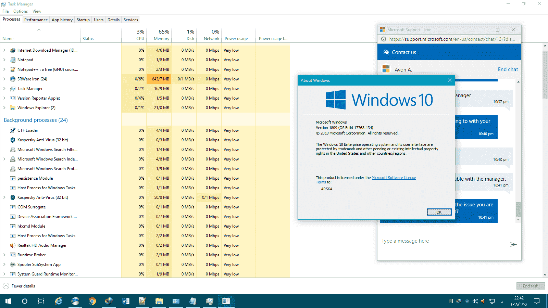Expand the Runtime Broker process
This screenshot has width=548, height=308.
pyautogui.click(x=4, y=255)
